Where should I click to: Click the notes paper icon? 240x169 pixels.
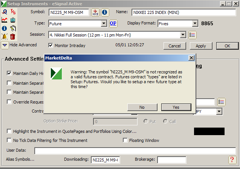13,29
